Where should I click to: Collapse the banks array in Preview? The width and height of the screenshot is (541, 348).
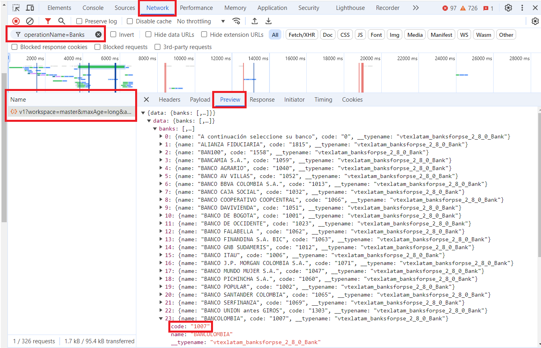pos(155,129)
